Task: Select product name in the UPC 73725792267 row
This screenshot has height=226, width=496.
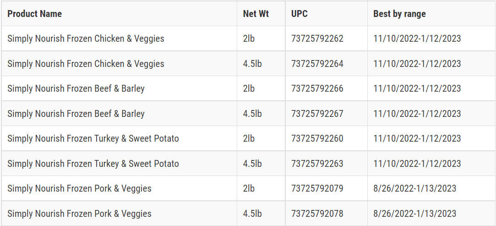Action: (76, 114)
